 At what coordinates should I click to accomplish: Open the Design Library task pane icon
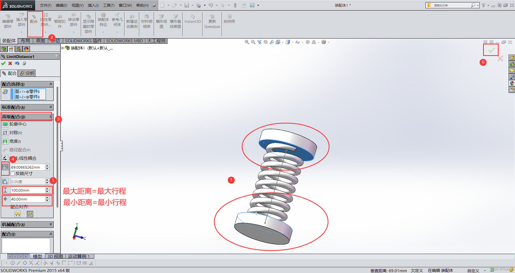point(512,64)
